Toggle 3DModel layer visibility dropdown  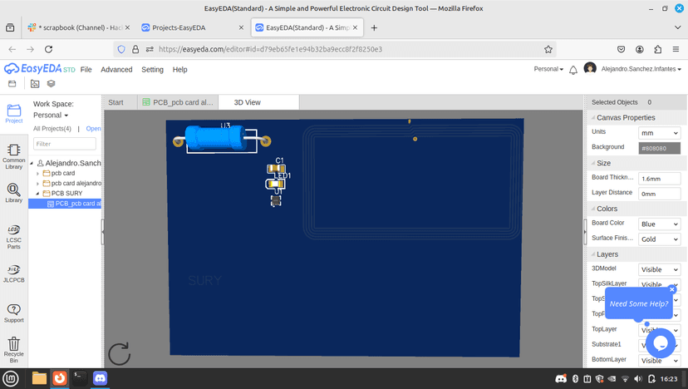click(x=659, y=269)
